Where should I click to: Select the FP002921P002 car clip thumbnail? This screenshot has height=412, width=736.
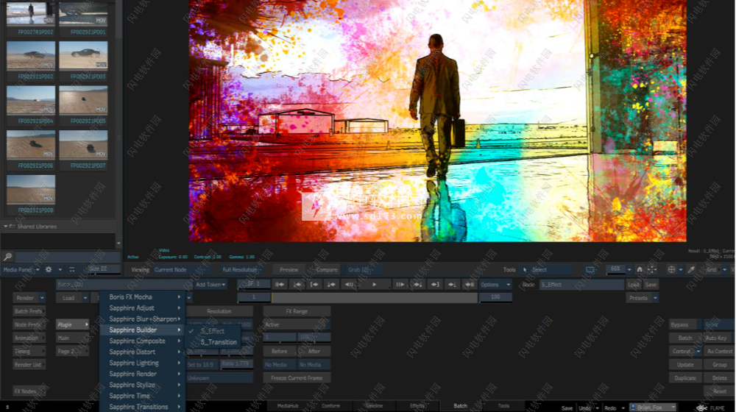(x=31, y=55)
